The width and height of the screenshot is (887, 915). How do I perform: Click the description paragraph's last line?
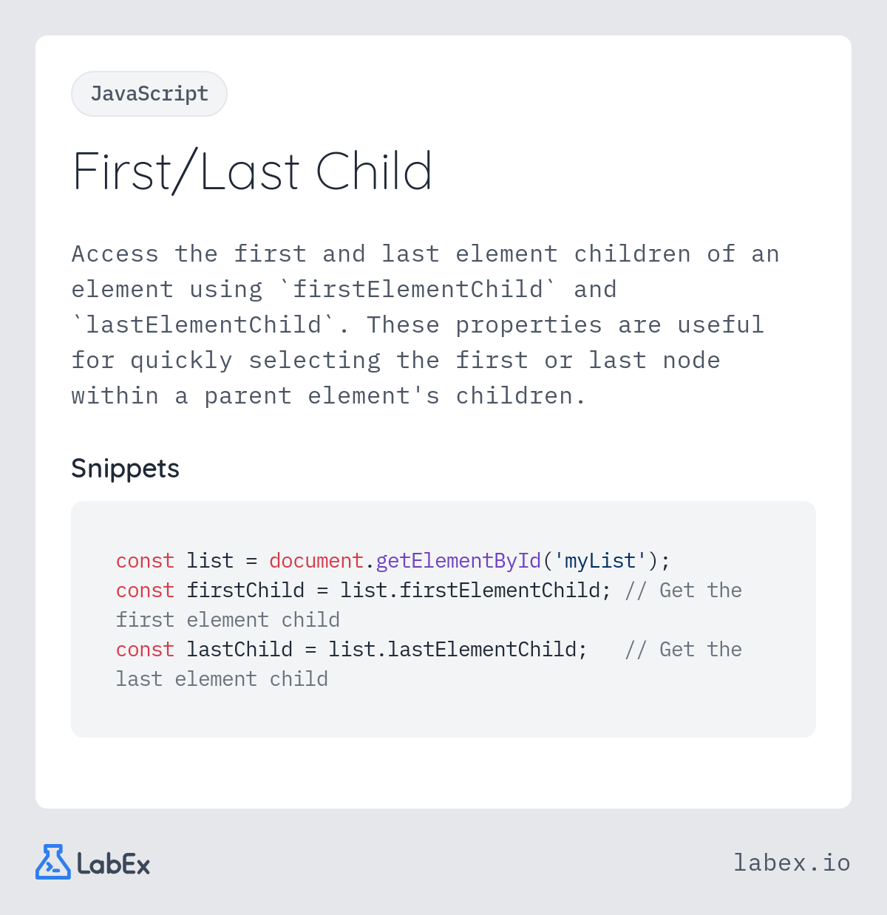click(x=329, y=396)
